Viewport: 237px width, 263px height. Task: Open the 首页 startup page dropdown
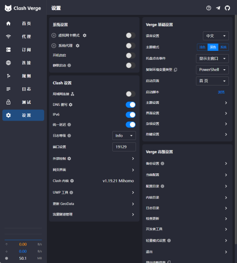pyautogui.click(x=212, y=81)
